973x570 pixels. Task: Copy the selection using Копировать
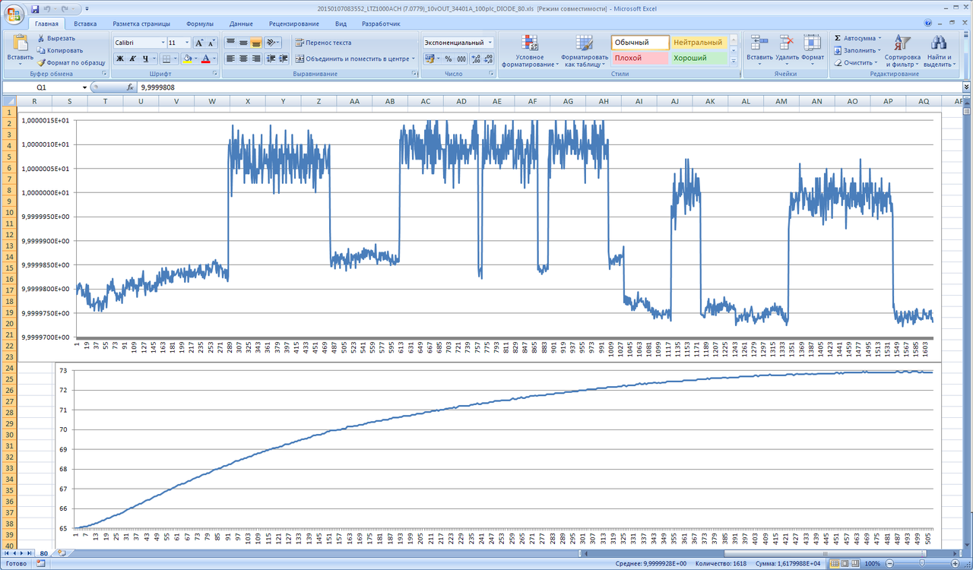pyautogui.click(x=59, y=50)
